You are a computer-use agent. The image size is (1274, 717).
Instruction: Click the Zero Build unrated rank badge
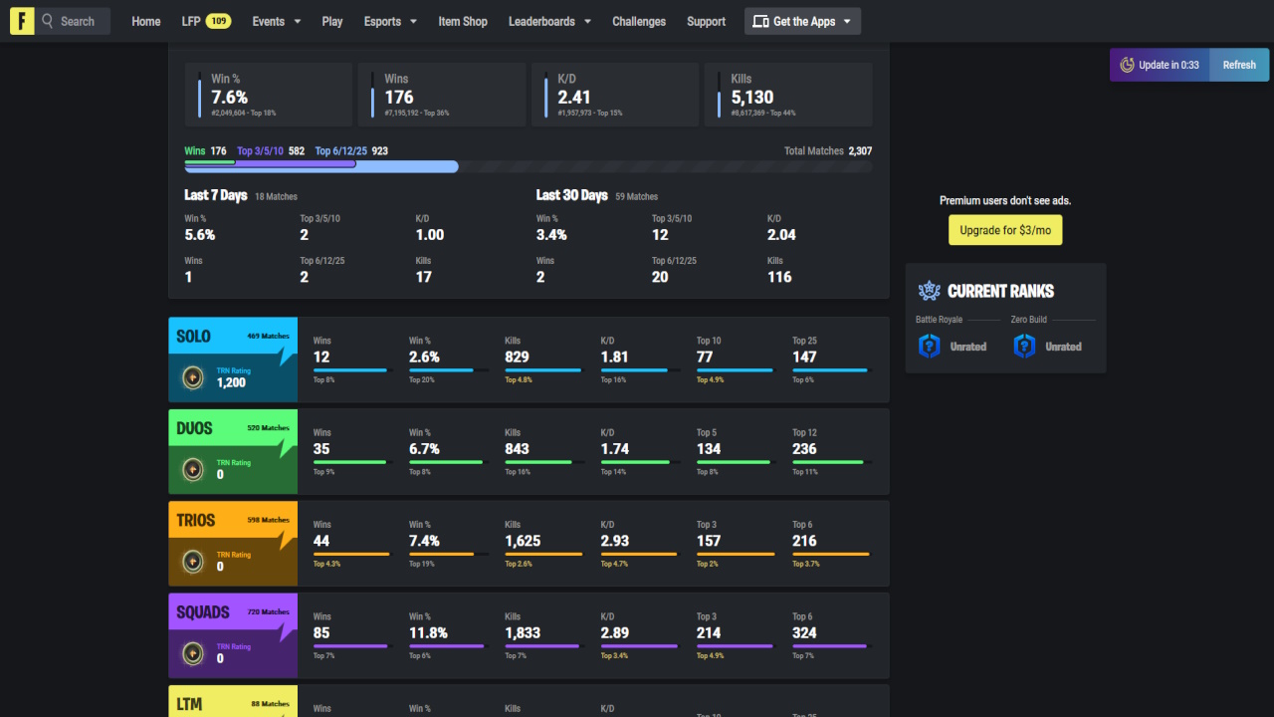click(x=1024, y=346)
